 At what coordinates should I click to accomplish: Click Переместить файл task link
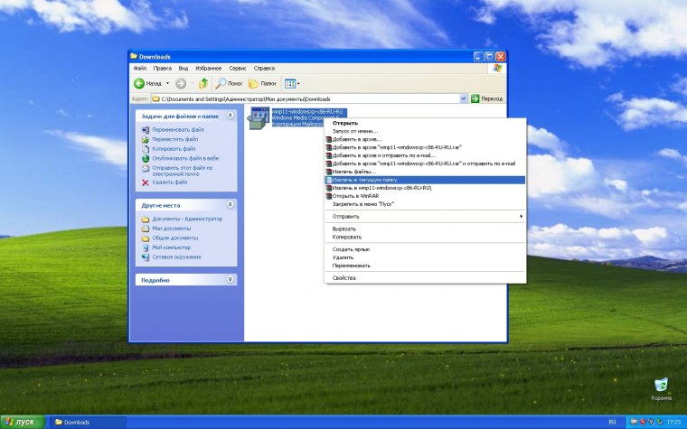click(174, 139)
